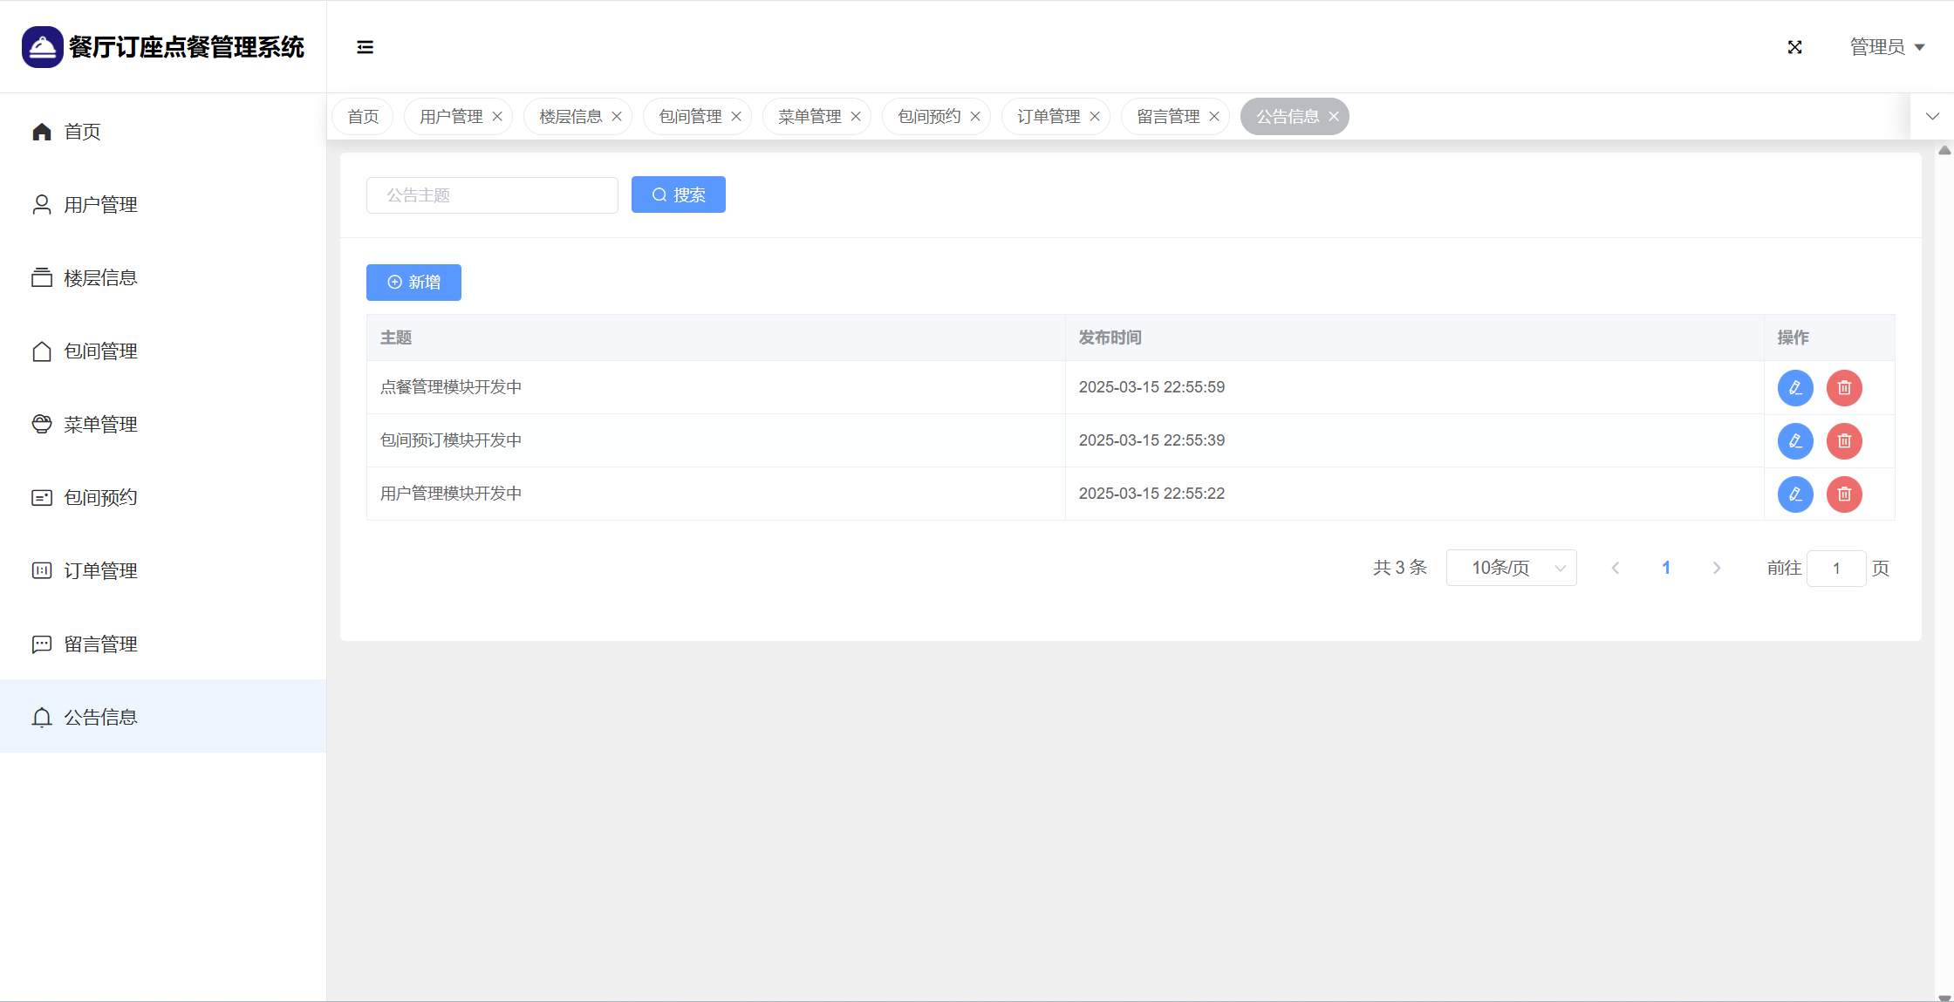The height and width of the screenshot is (1002, 1954).
Task: Expand the tabs overflow chevron
Action: click(1932, 117)
